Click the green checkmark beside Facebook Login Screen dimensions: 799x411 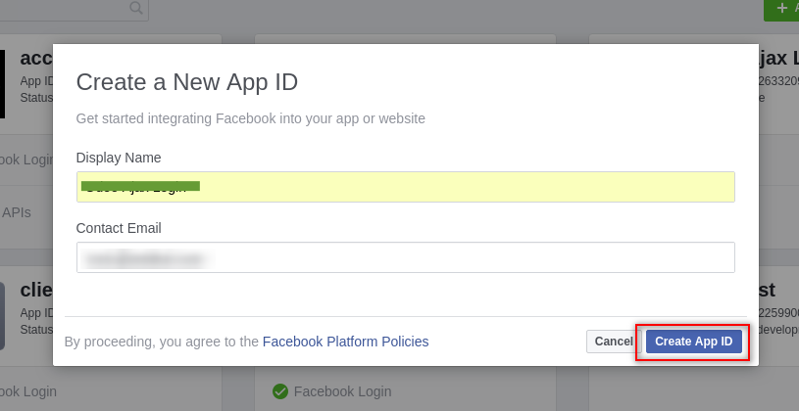point(280,391)
